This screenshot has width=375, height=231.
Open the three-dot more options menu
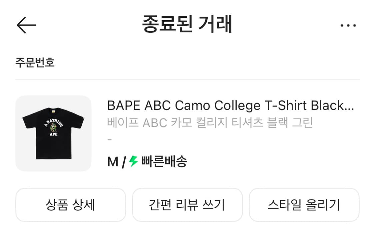pos(348,25)
